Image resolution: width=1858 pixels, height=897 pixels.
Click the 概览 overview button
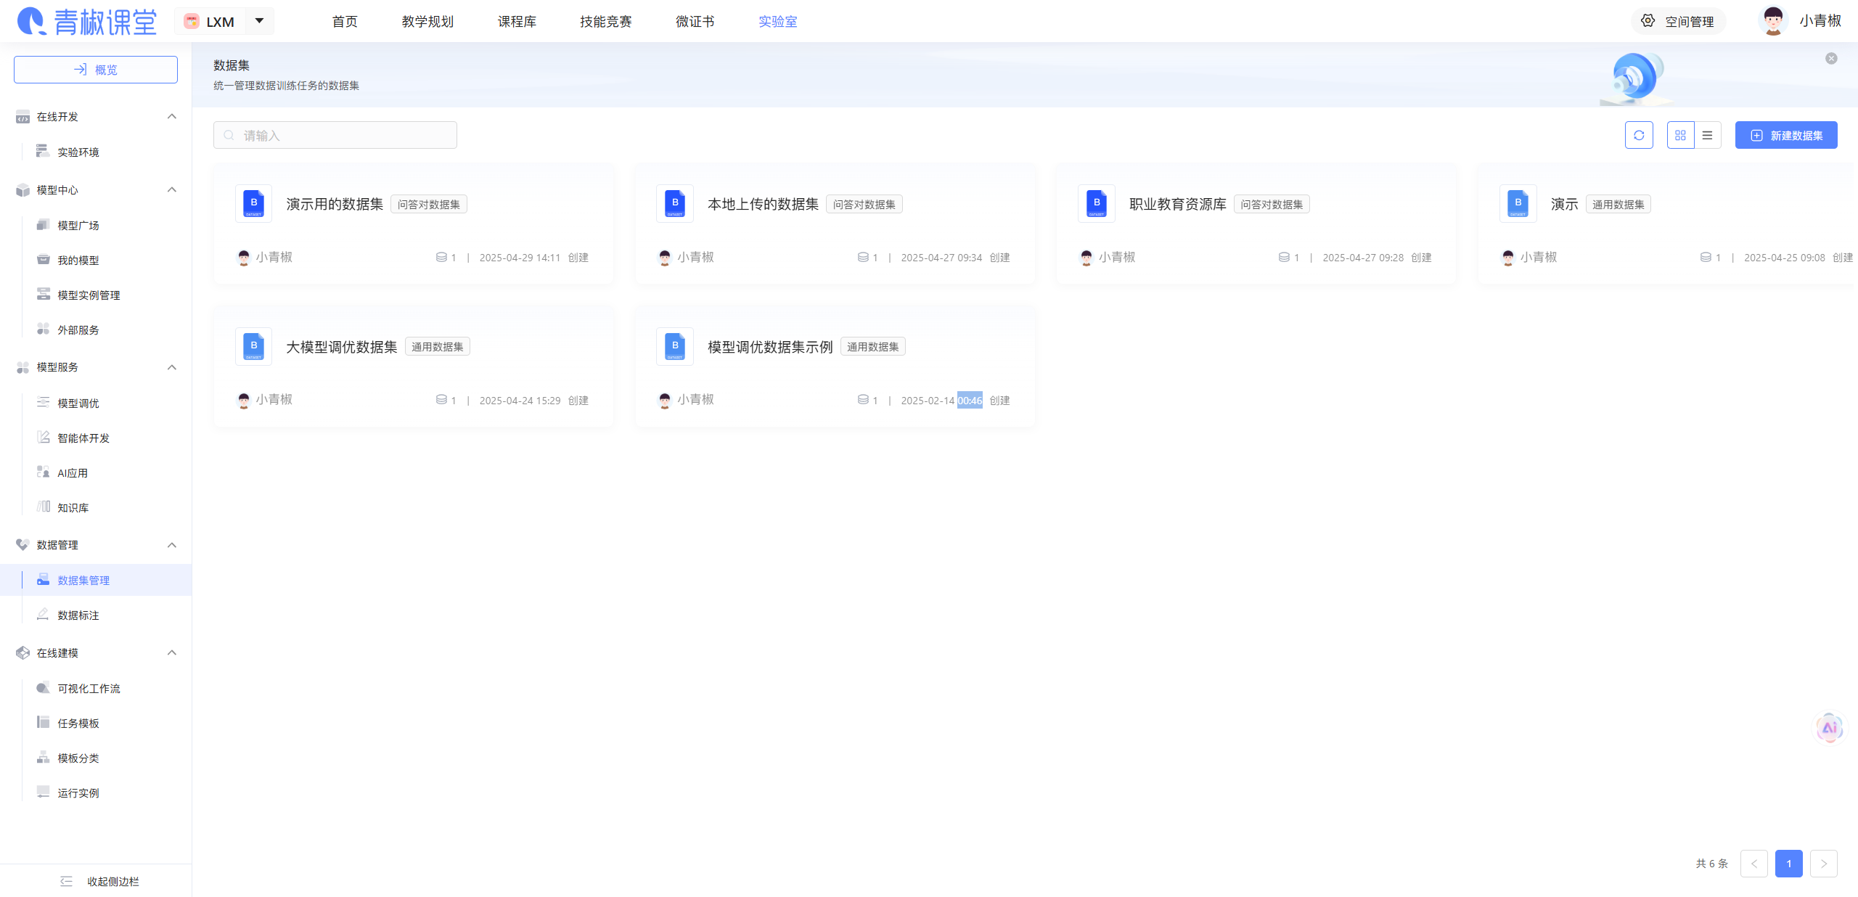click(x=96, y=70)
